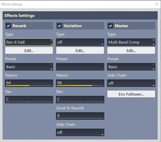Open the Master Side Chain dropdown

point(131,83)
